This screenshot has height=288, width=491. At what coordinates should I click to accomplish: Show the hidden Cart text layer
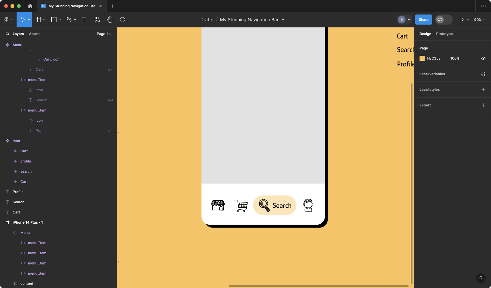(110, 69)
